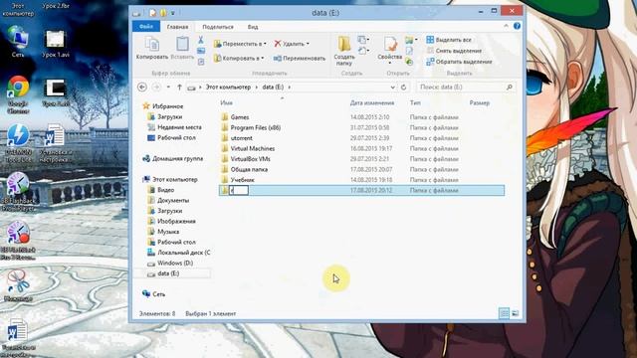Select the Program Files (x86) folder
Viewport: 637px width, 358px height.
pyautogui.click(x=256, y=127)
